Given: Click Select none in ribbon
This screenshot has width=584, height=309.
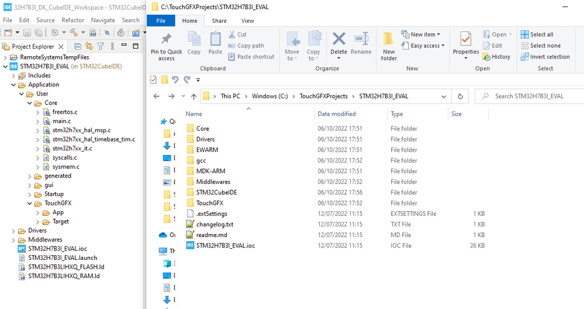Looking at the screenshot, I should pyautogui.click(x=540, y=46).
